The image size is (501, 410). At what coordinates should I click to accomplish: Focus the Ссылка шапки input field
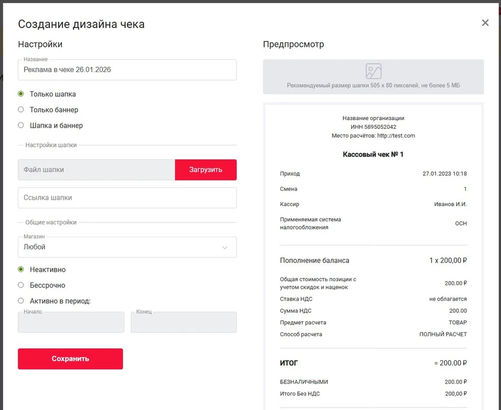(x=127, y=198)
